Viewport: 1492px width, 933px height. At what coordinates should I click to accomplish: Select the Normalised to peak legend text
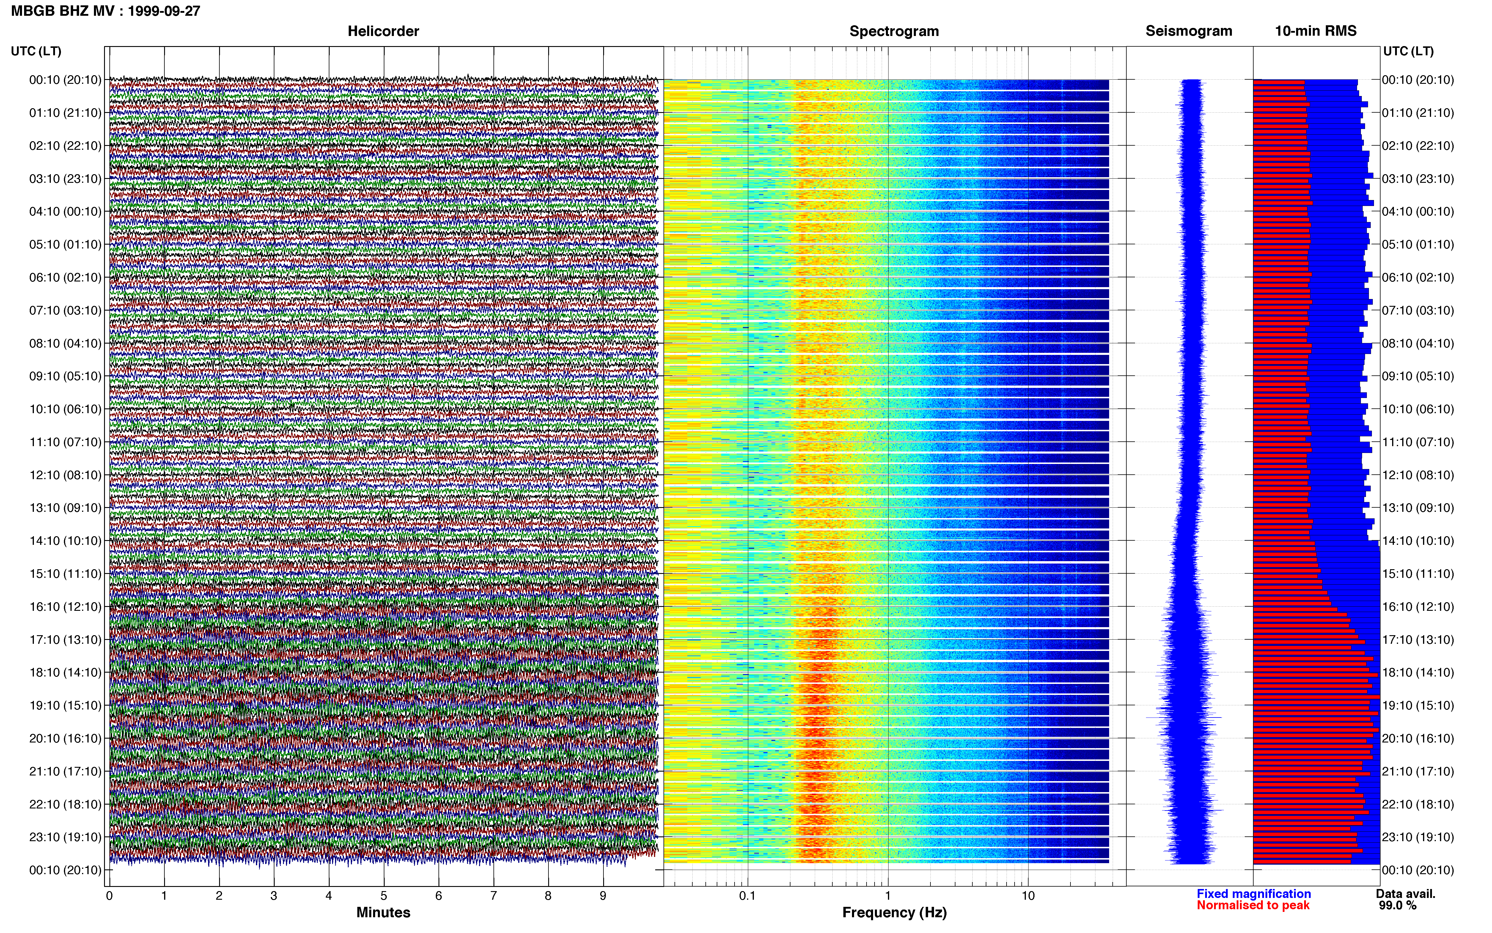pos(1253,905)
